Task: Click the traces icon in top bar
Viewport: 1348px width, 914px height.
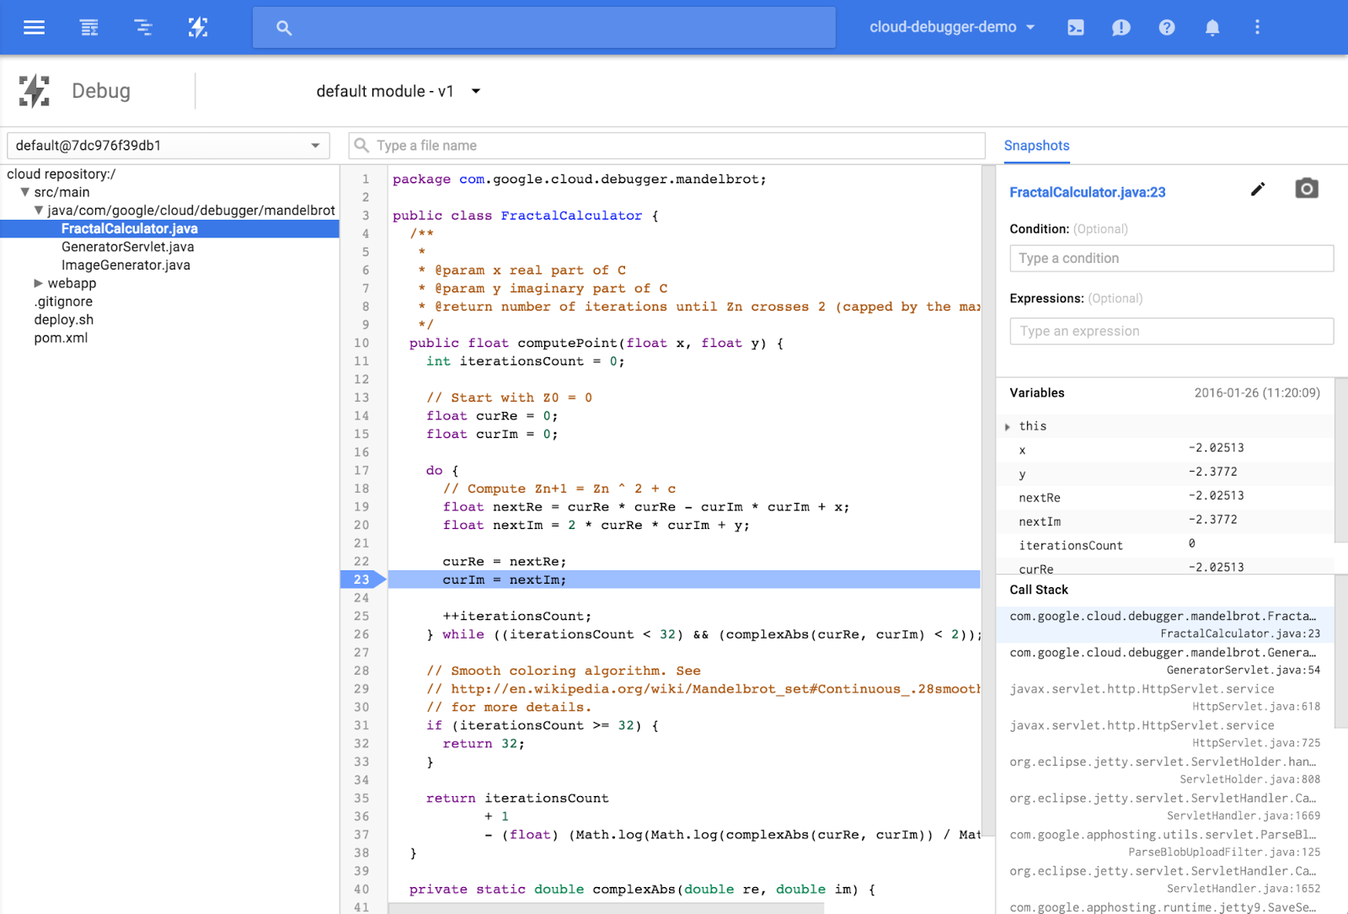Action: [143, 28]
